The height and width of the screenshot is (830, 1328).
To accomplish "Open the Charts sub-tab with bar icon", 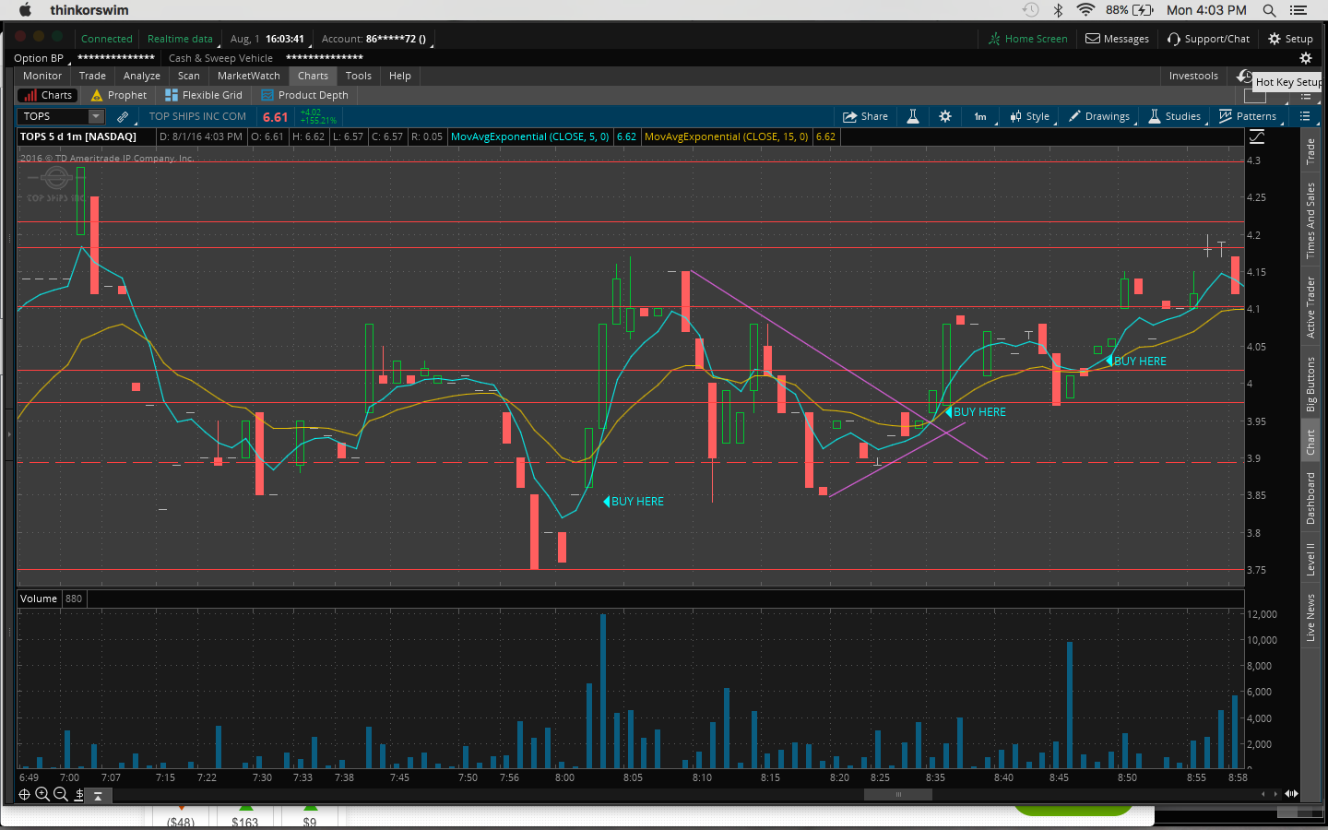I will pos(48,95).
